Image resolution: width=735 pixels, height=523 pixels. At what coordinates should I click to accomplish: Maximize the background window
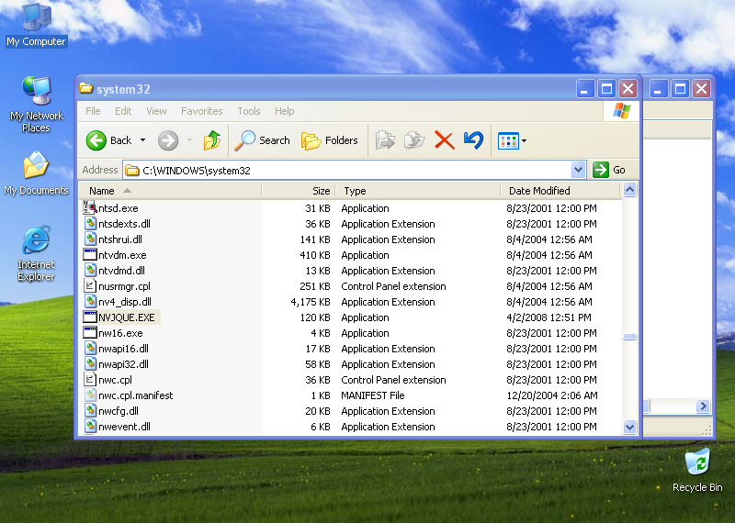(x=680, y=88)
